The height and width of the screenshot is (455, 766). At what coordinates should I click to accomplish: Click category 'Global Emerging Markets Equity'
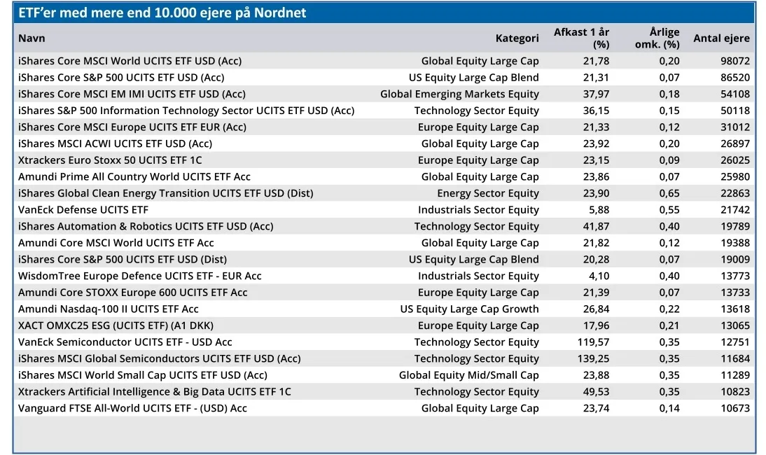(x=460, y=94)
